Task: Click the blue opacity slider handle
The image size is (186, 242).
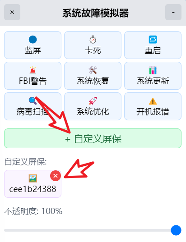Action: [176, 230]
